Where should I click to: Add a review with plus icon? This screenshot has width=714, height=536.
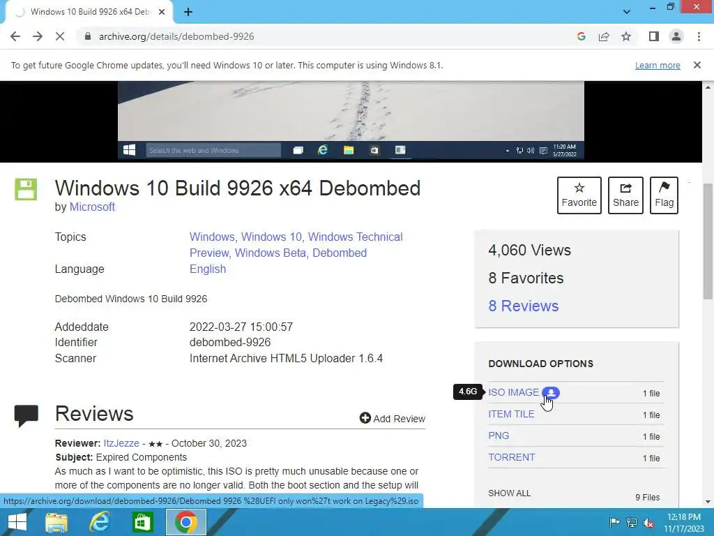click(392, 419)
